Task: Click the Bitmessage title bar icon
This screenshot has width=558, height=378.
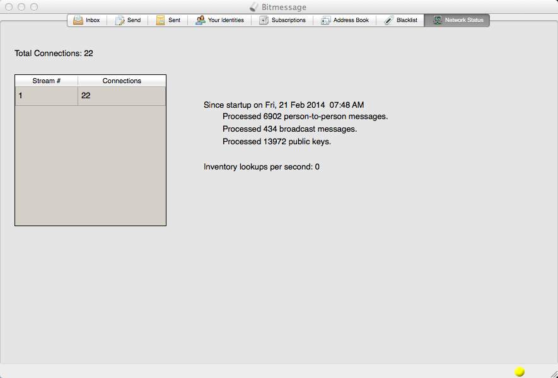Action: pos(253,7)
